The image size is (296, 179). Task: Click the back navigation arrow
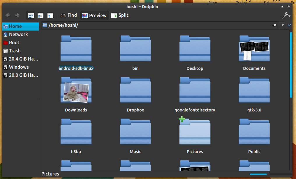[8, 15]
